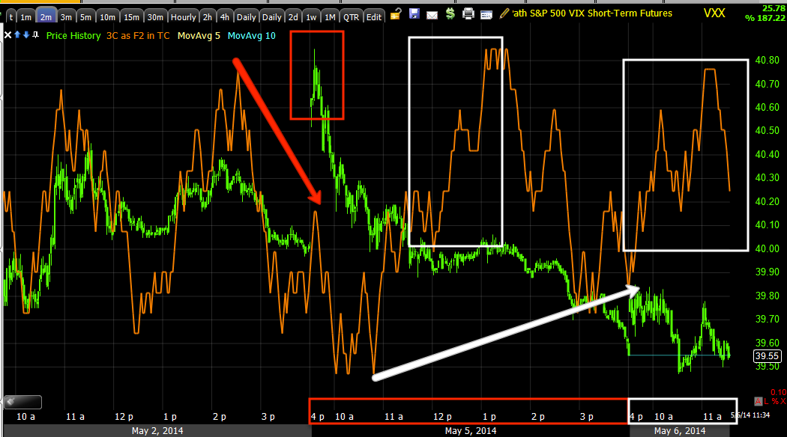The image size is (787, 437).
Task: Click the 40.00 price axis label
Action: (x=767, y=248)
